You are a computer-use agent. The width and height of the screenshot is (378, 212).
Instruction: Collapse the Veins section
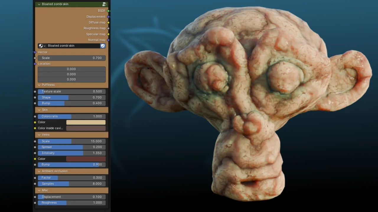(x=39, y=135)
